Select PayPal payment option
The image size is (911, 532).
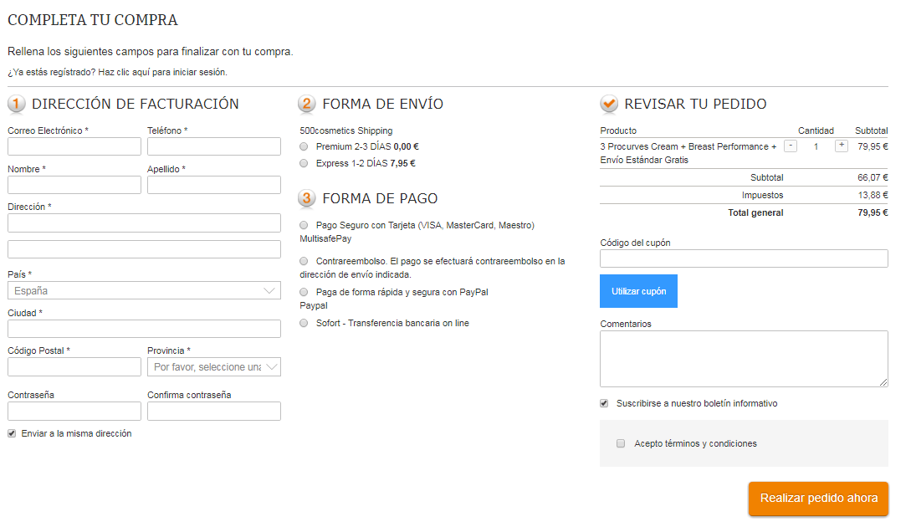point(304,292)
